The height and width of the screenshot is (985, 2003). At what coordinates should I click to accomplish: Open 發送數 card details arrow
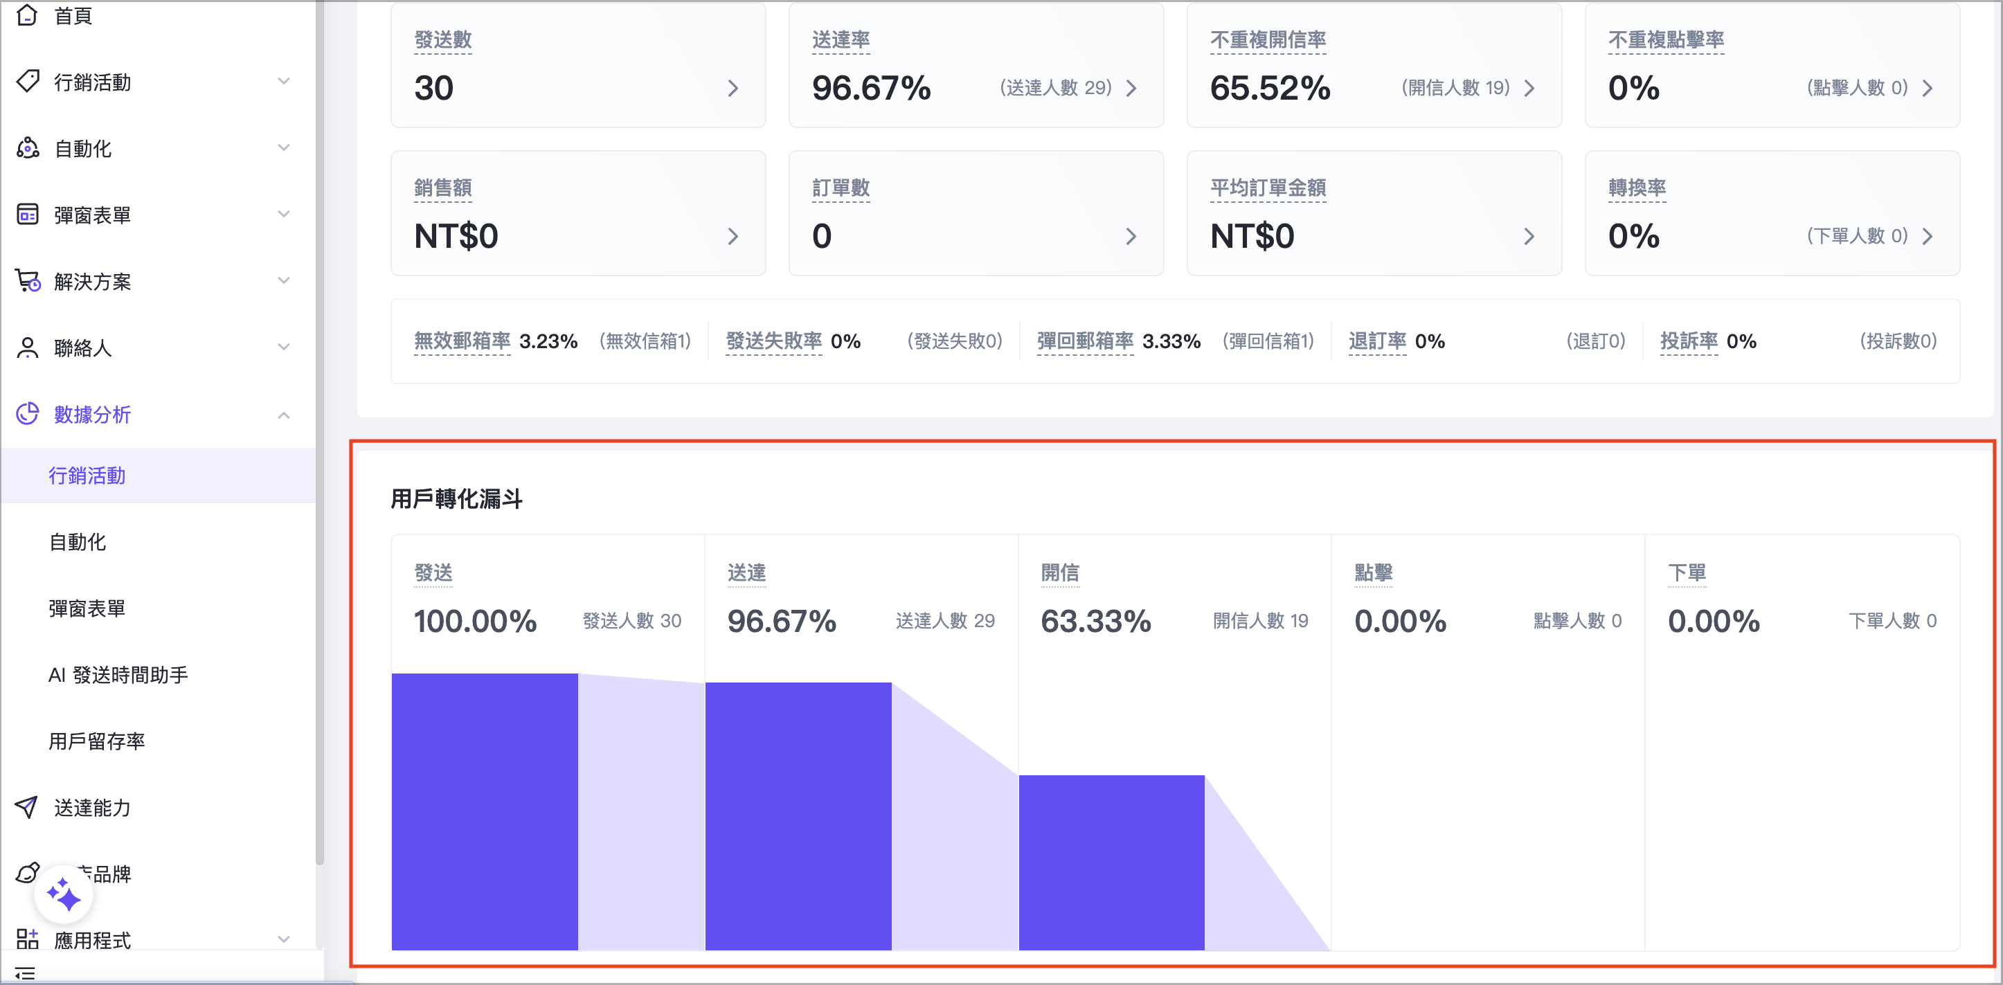point(733,88)
